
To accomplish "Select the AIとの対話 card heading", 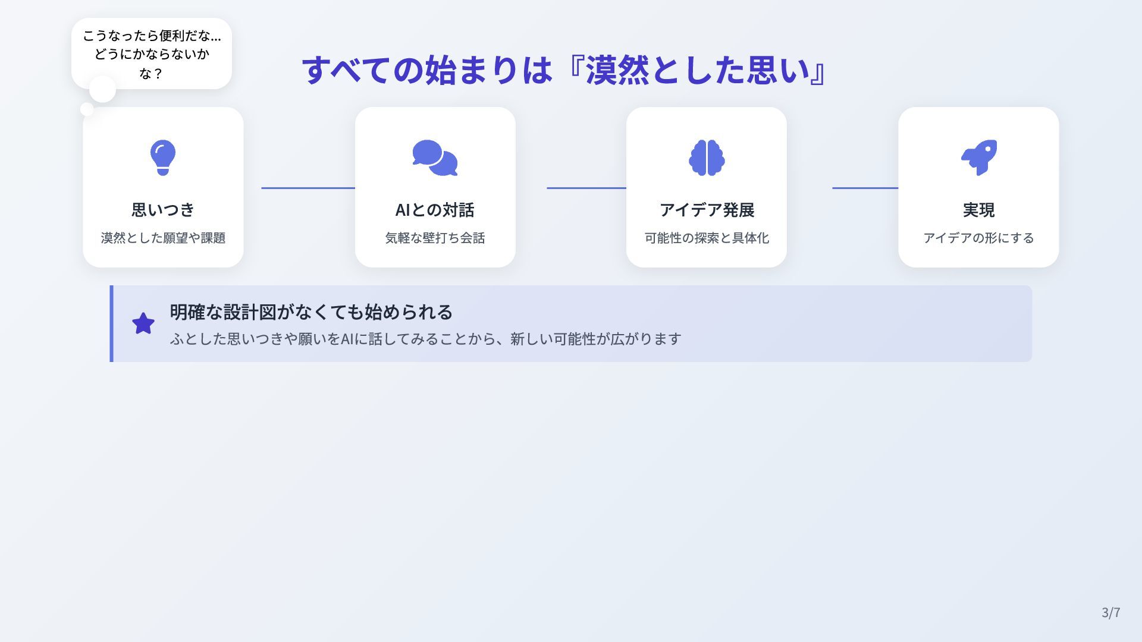I will coord(435,210).
